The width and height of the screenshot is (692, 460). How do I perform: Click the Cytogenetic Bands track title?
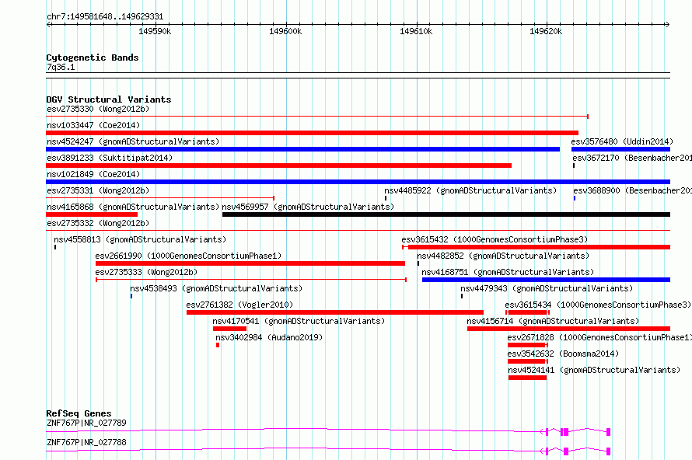point(93,57)
